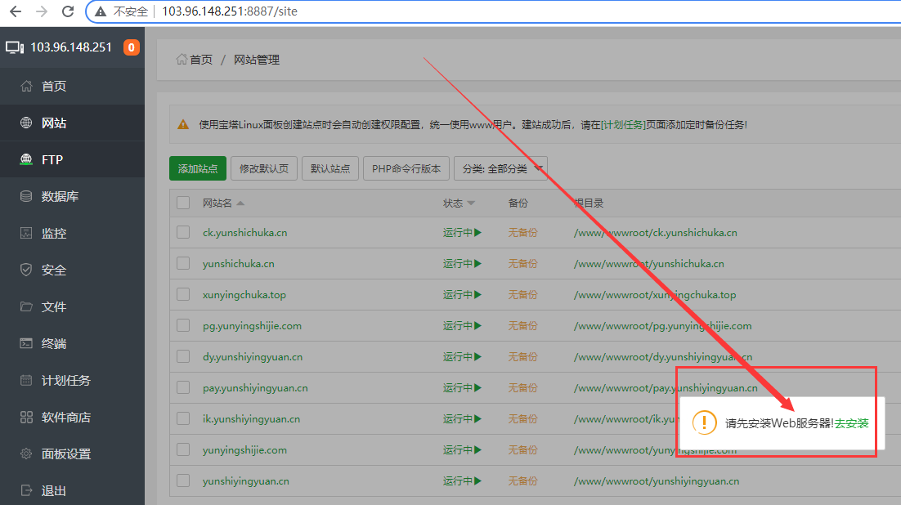This screenshot has height=505, width=901.
Task: Click the orange notification badge 0
Action: (x=131, y=47)
